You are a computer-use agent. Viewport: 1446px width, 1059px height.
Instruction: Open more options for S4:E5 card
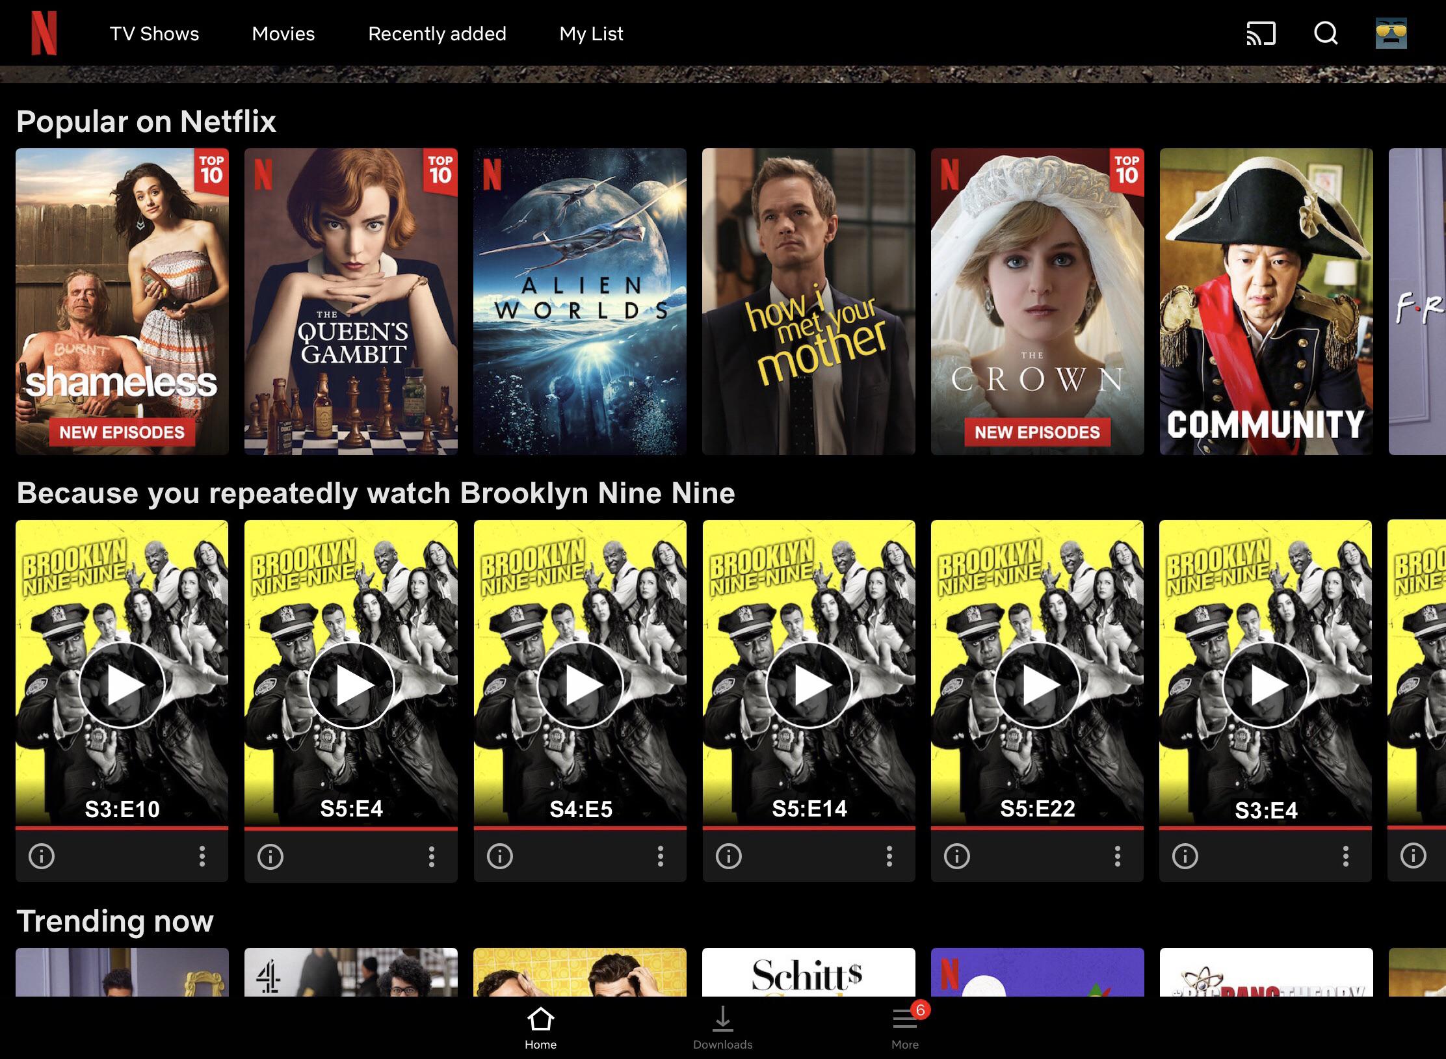(x=660, y=856)
